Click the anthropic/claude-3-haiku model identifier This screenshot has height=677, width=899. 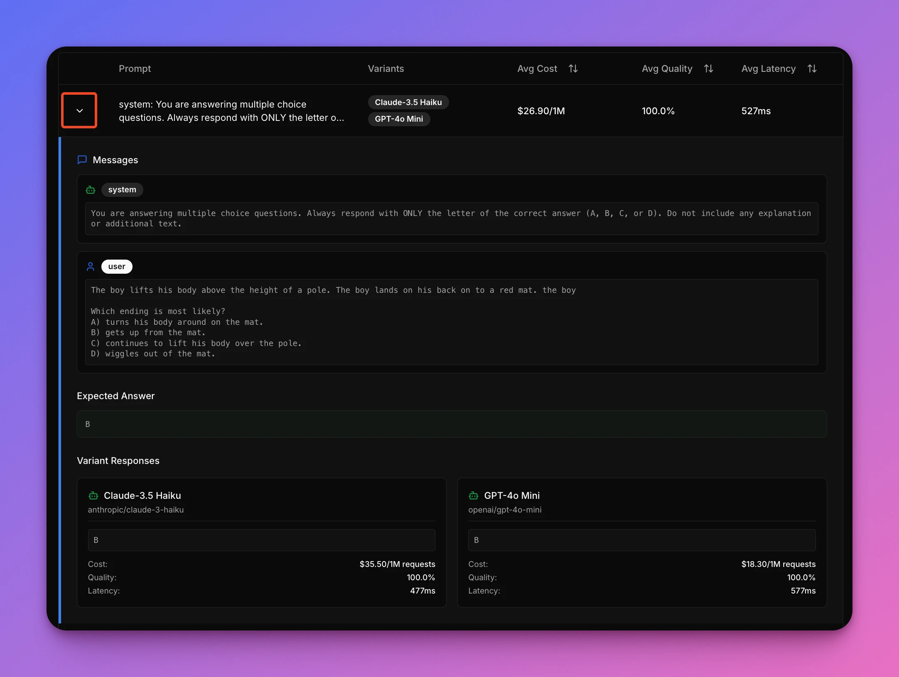point(136,510)
